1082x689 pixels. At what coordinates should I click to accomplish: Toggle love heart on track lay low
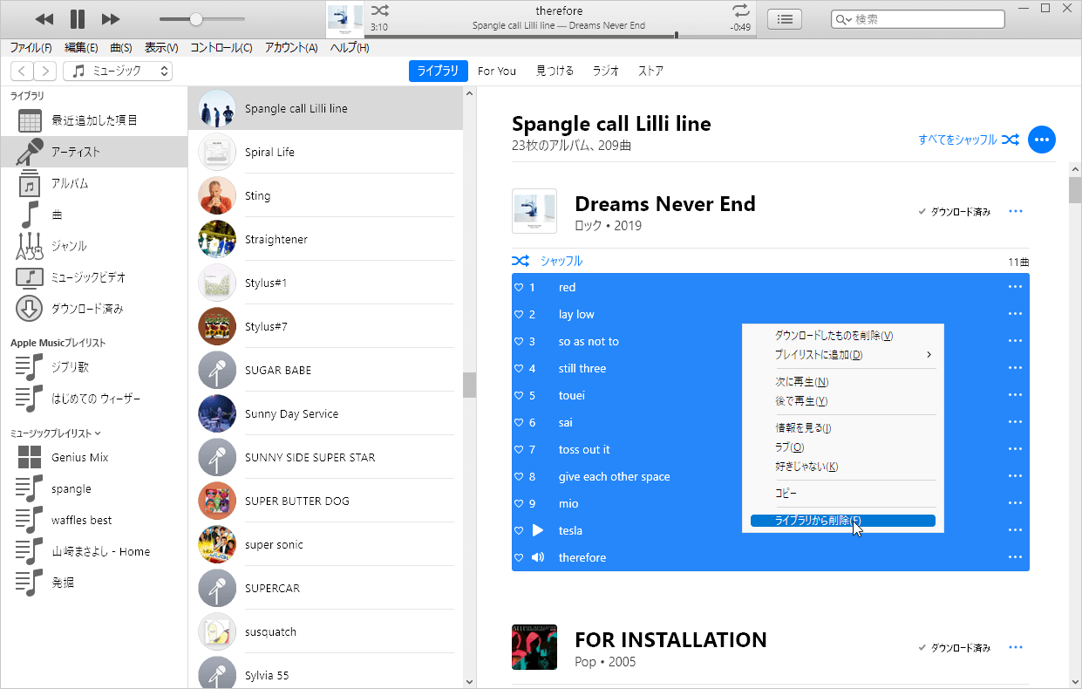coord(518,314)
